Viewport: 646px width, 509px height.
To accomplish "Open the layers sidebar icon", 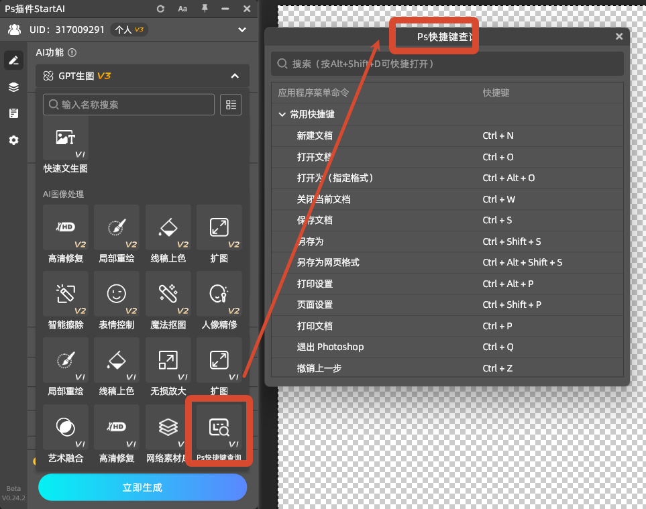I will click(x=13, y=87).
